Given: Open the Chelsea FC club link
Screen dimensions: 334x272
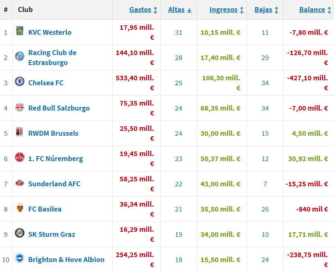Looking at the screenshot, I should tap(46, 83).
